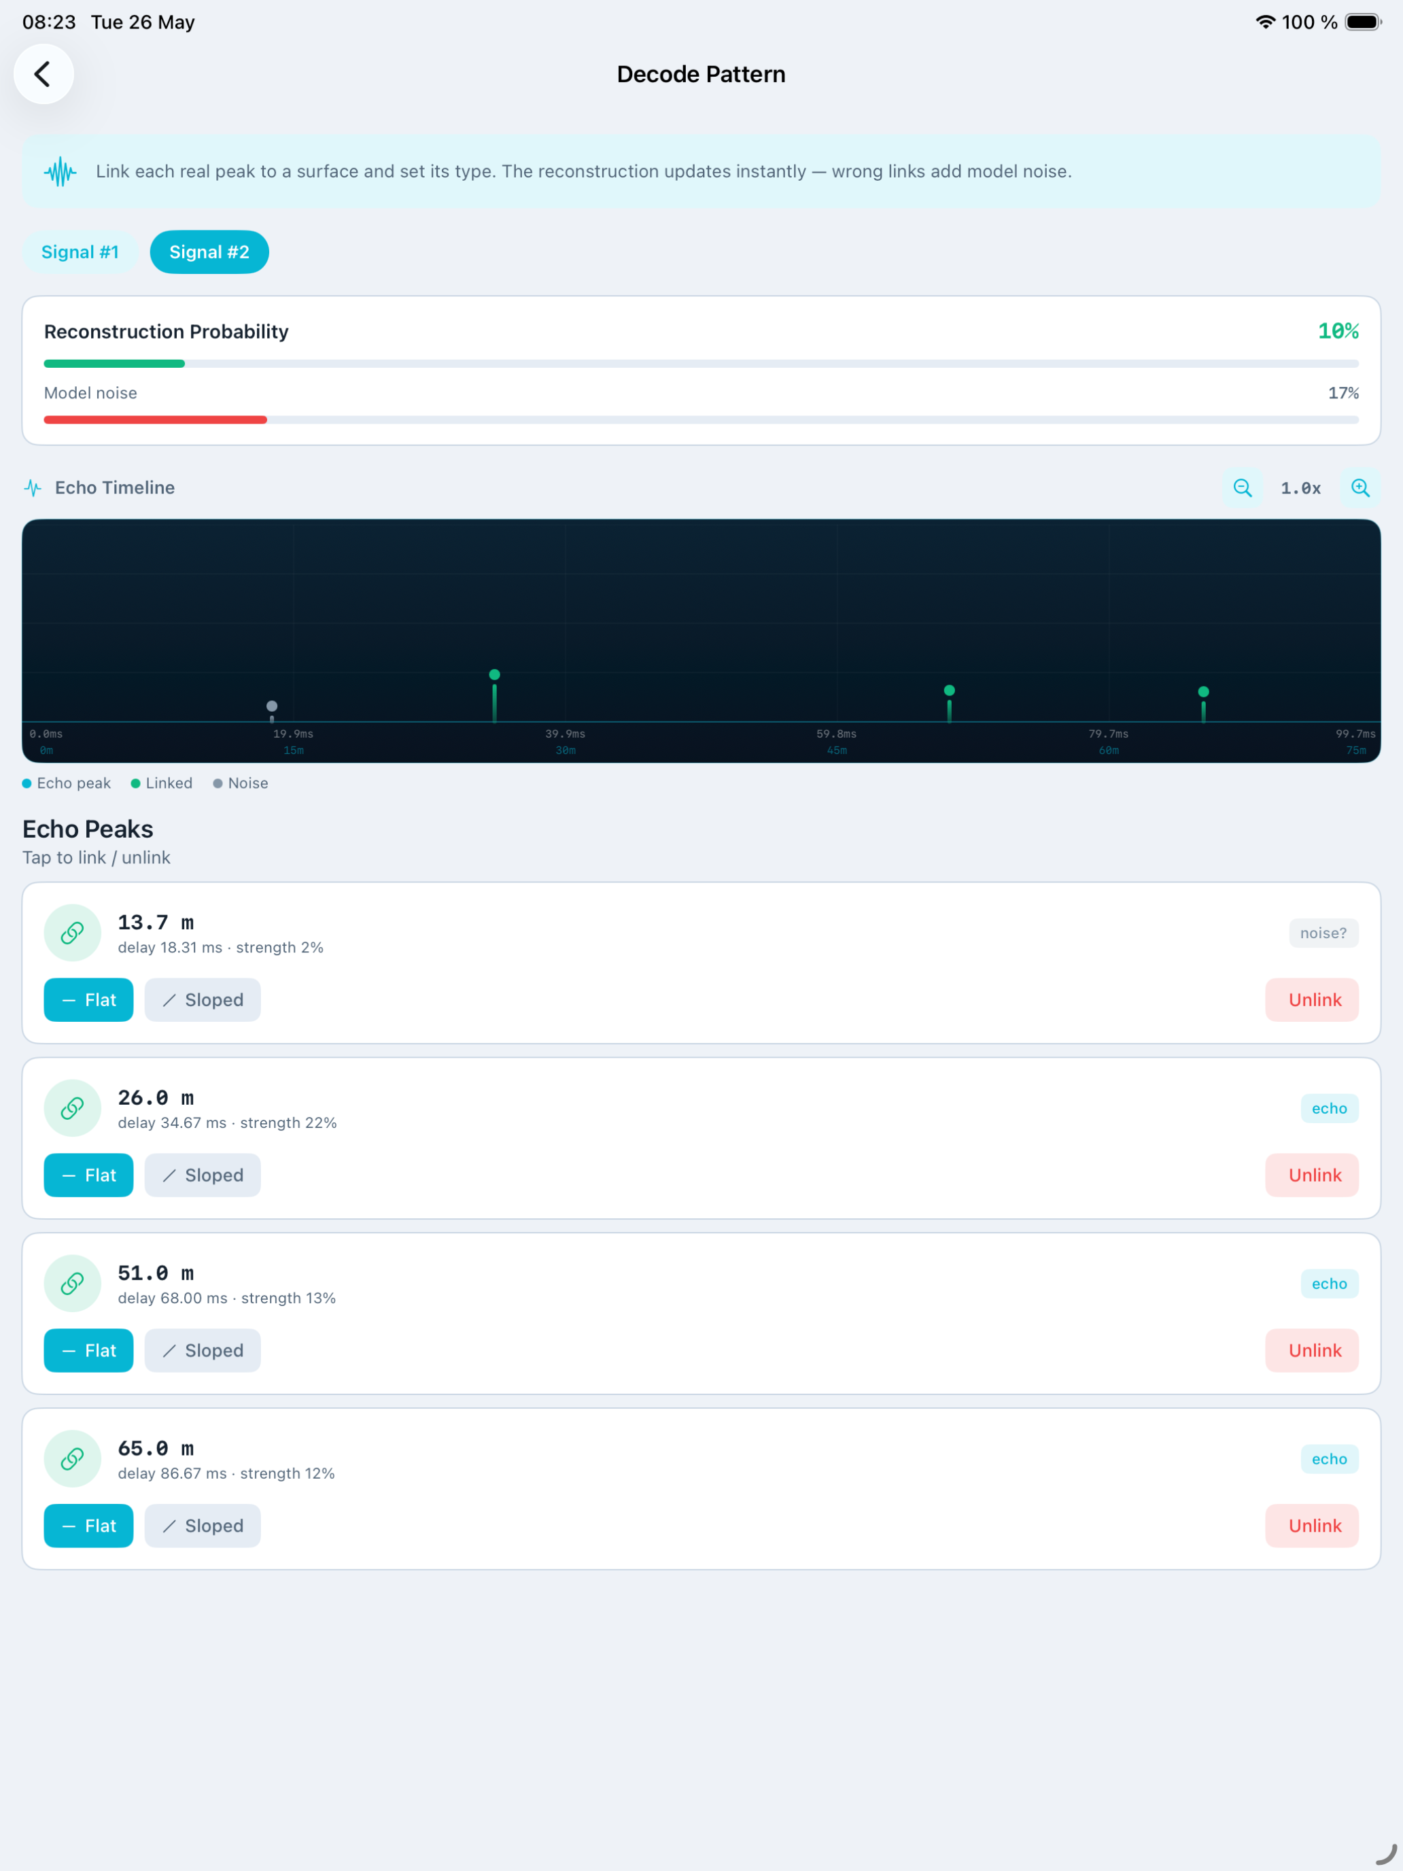The width and height of the screenshot is (1403, 1871).
Task: Tap the 10% probability value
Action: click(1338, 330)
